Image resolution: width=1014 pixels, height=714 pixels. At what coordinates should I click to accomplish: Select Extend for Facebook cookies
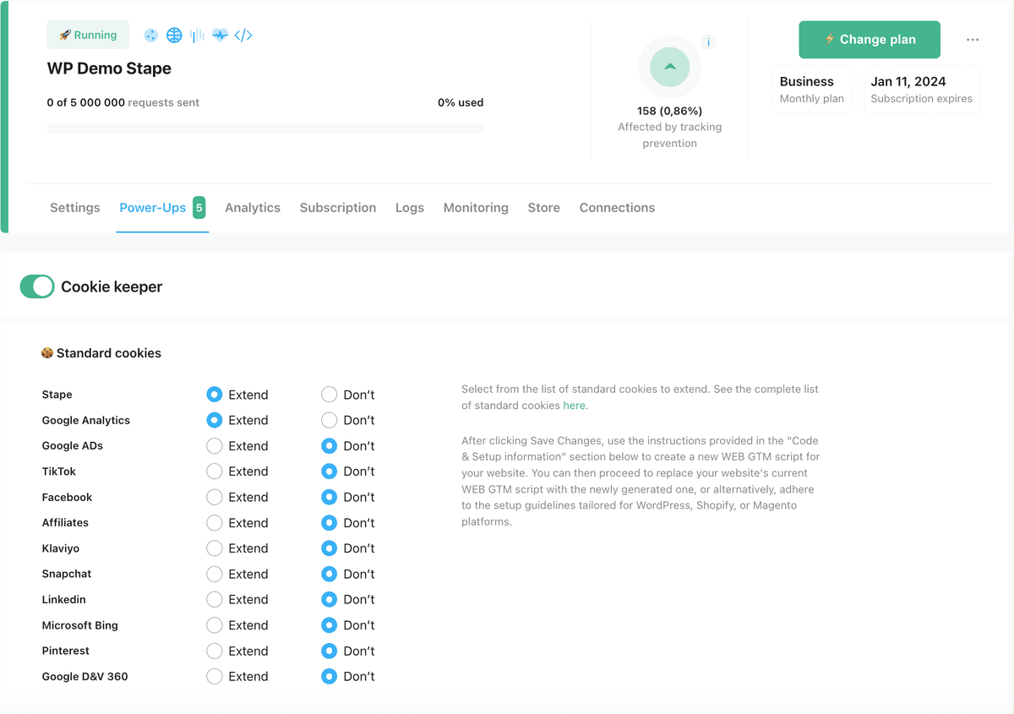215,498
